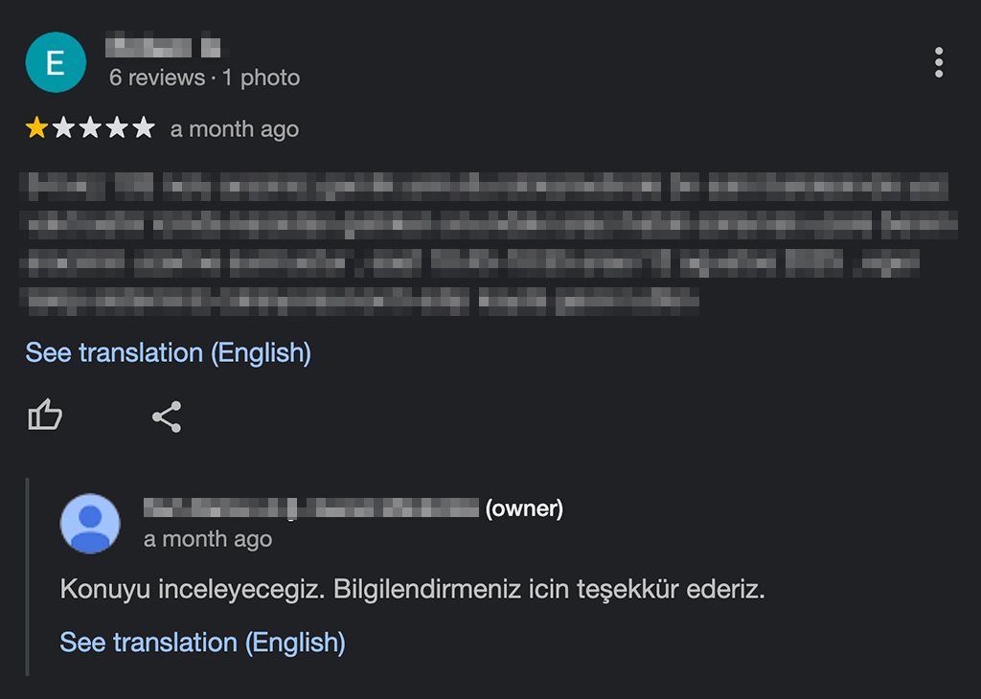981x699 pixels.
Task: Click the blurred owner business name
Action: click(310, 508)
